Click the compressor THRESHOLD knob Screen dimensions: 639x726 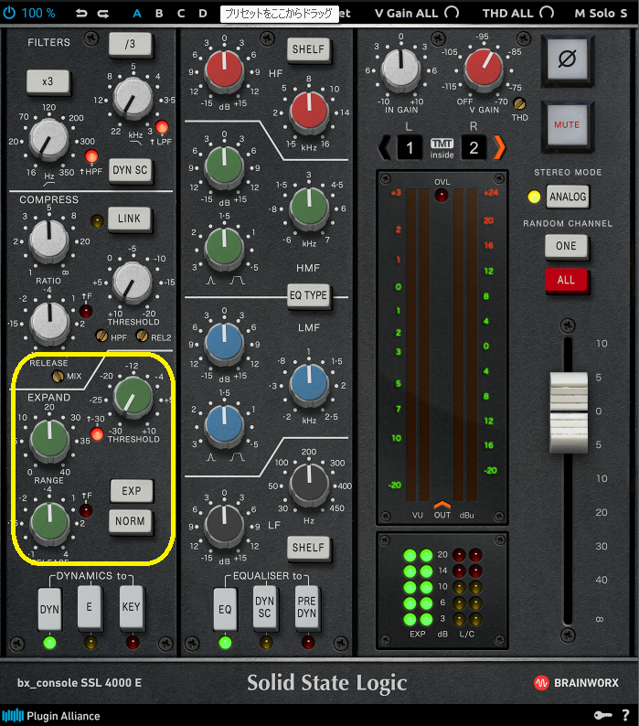(x=133, y=283)
